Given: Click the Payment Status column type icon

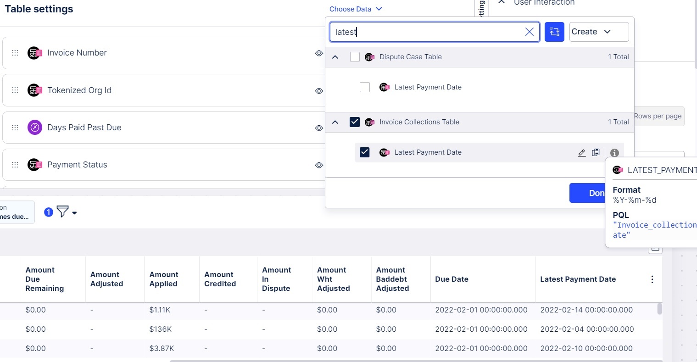Looking at the screenshot, I should (x=35, y=165).
